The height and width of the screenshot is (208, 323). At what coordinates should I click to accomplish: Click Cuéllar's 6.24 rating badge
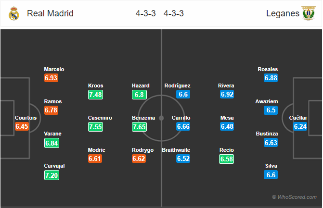tap(300, 126)
